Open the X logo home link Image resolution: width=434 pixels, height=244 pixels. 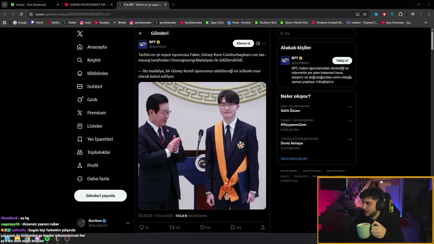(80, 34)
